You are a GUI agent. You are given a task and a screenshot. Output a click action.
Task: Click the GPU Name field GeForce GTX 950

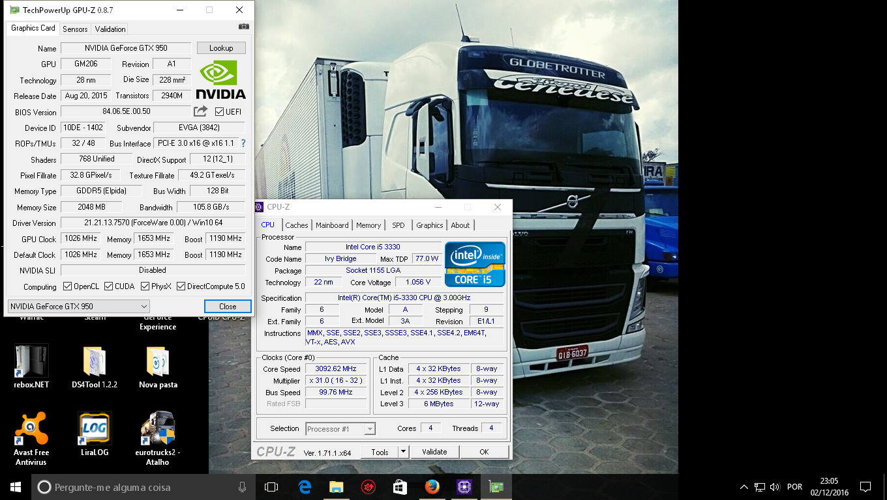[x=126, y=48]
